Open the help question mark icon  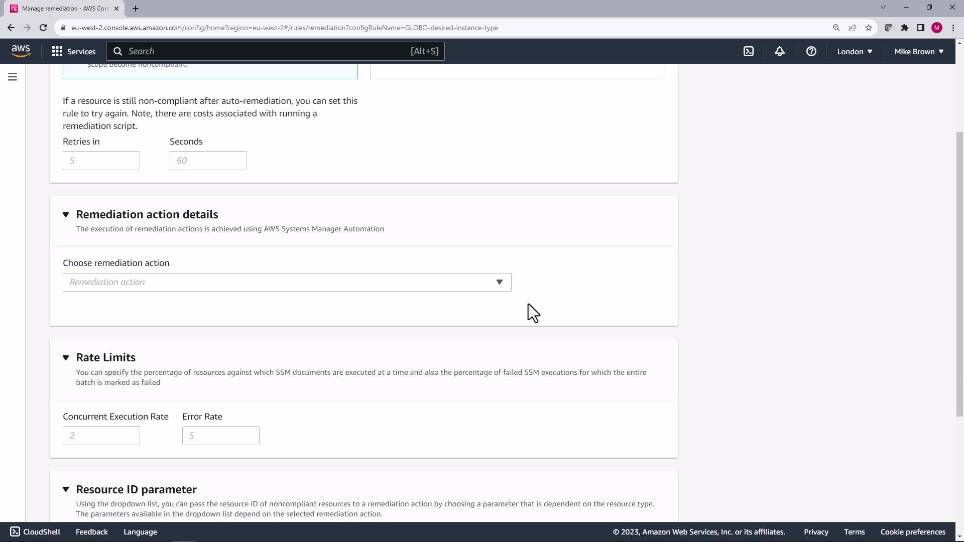click(811, 51)
